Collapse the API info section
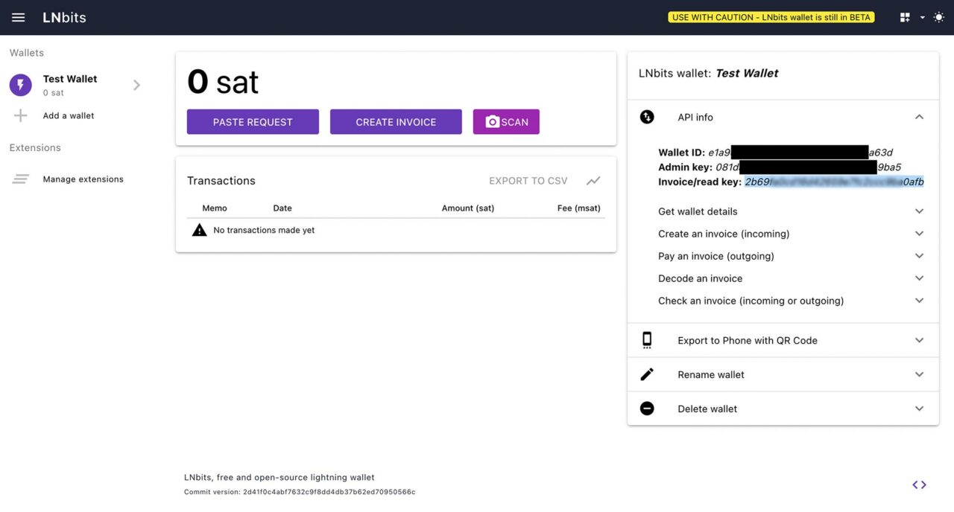The height and width of the screenshot is (512, 954). click(x=919, y=117)
